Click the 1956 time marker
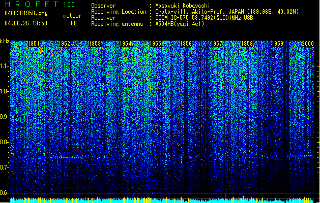This screenshot has height=203, width=320. (x=186, y=44)
